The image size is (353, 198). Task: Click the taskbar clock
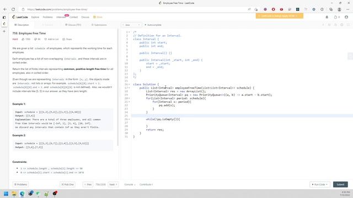(345, 194)
